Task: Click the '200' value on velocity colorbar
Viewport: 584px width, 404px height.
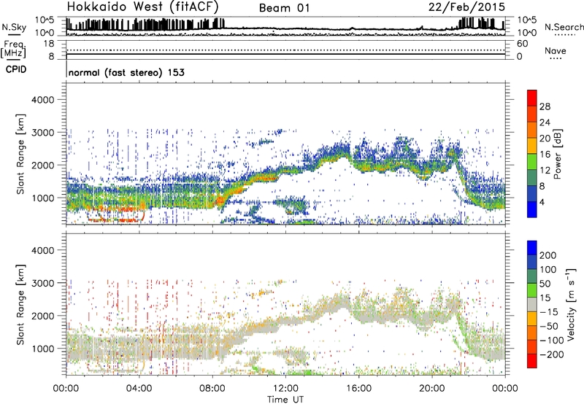Action: click(x=548, y=255)
